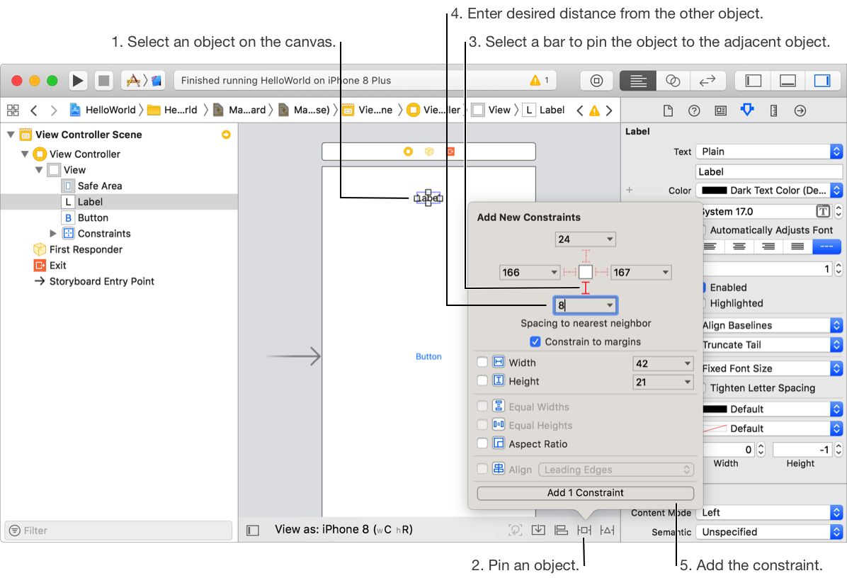Stop the running app
Viewport: 847px width, 578px height.
[x=103, y=81]
